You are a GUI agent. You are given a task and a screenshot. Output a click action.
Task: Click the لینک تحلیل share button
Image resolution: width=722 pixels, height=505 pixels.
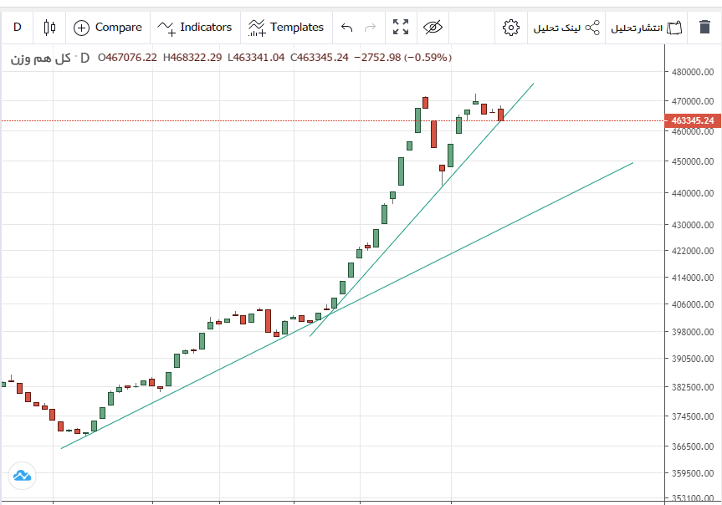(566, 28)
